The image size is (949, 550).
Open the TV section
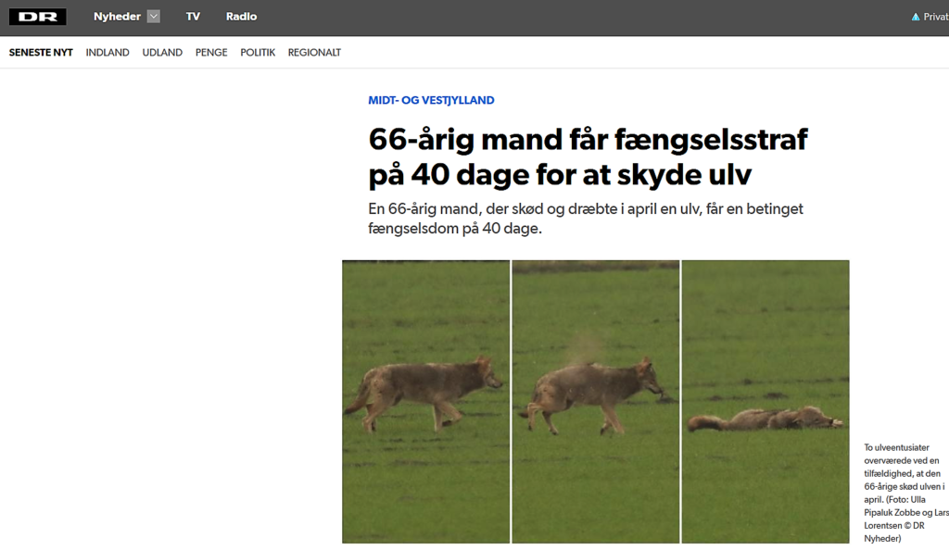tap(193, 17)
